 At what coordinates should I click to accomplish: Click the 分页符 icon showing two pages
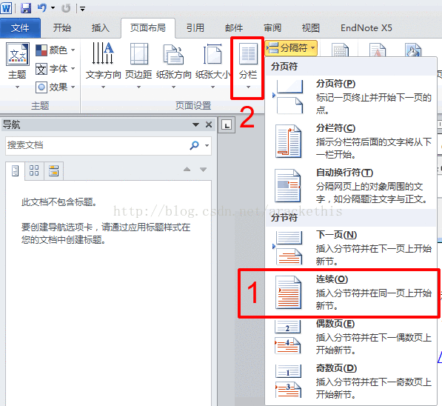[289, 97]
